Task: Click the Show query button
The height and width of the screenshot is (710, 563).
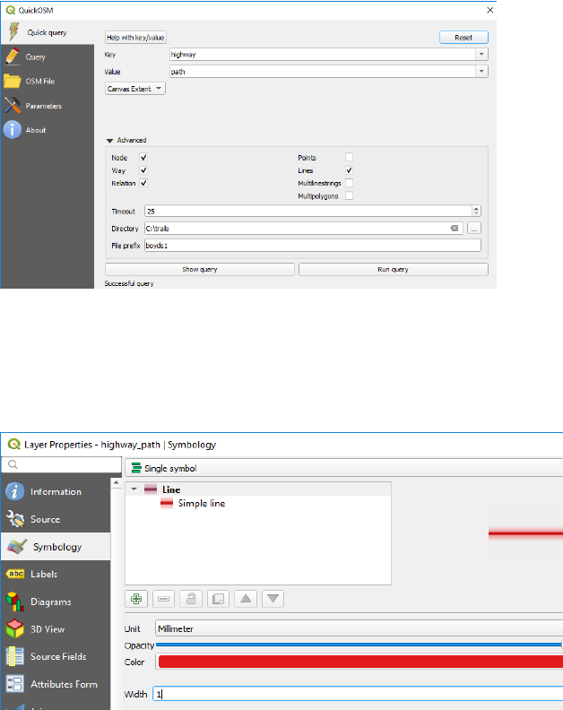Action: (x=200, y=270)
